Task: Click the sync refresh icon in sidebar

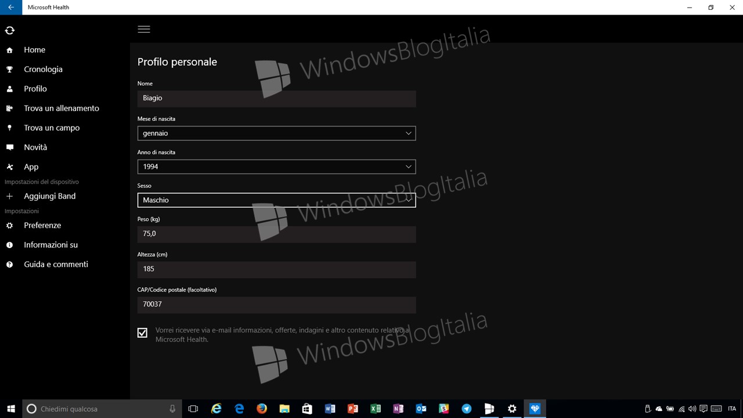Action: tap(9, 30)
